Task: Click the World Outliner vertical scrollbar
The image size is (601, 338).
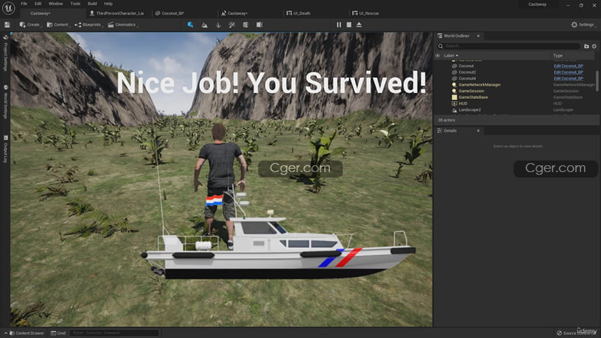Action: coord(597,81)
